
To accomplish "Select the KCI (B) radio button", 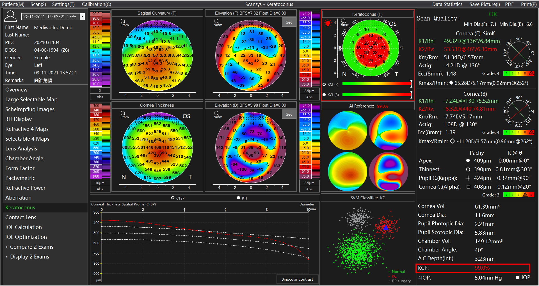I will point(324,95).
